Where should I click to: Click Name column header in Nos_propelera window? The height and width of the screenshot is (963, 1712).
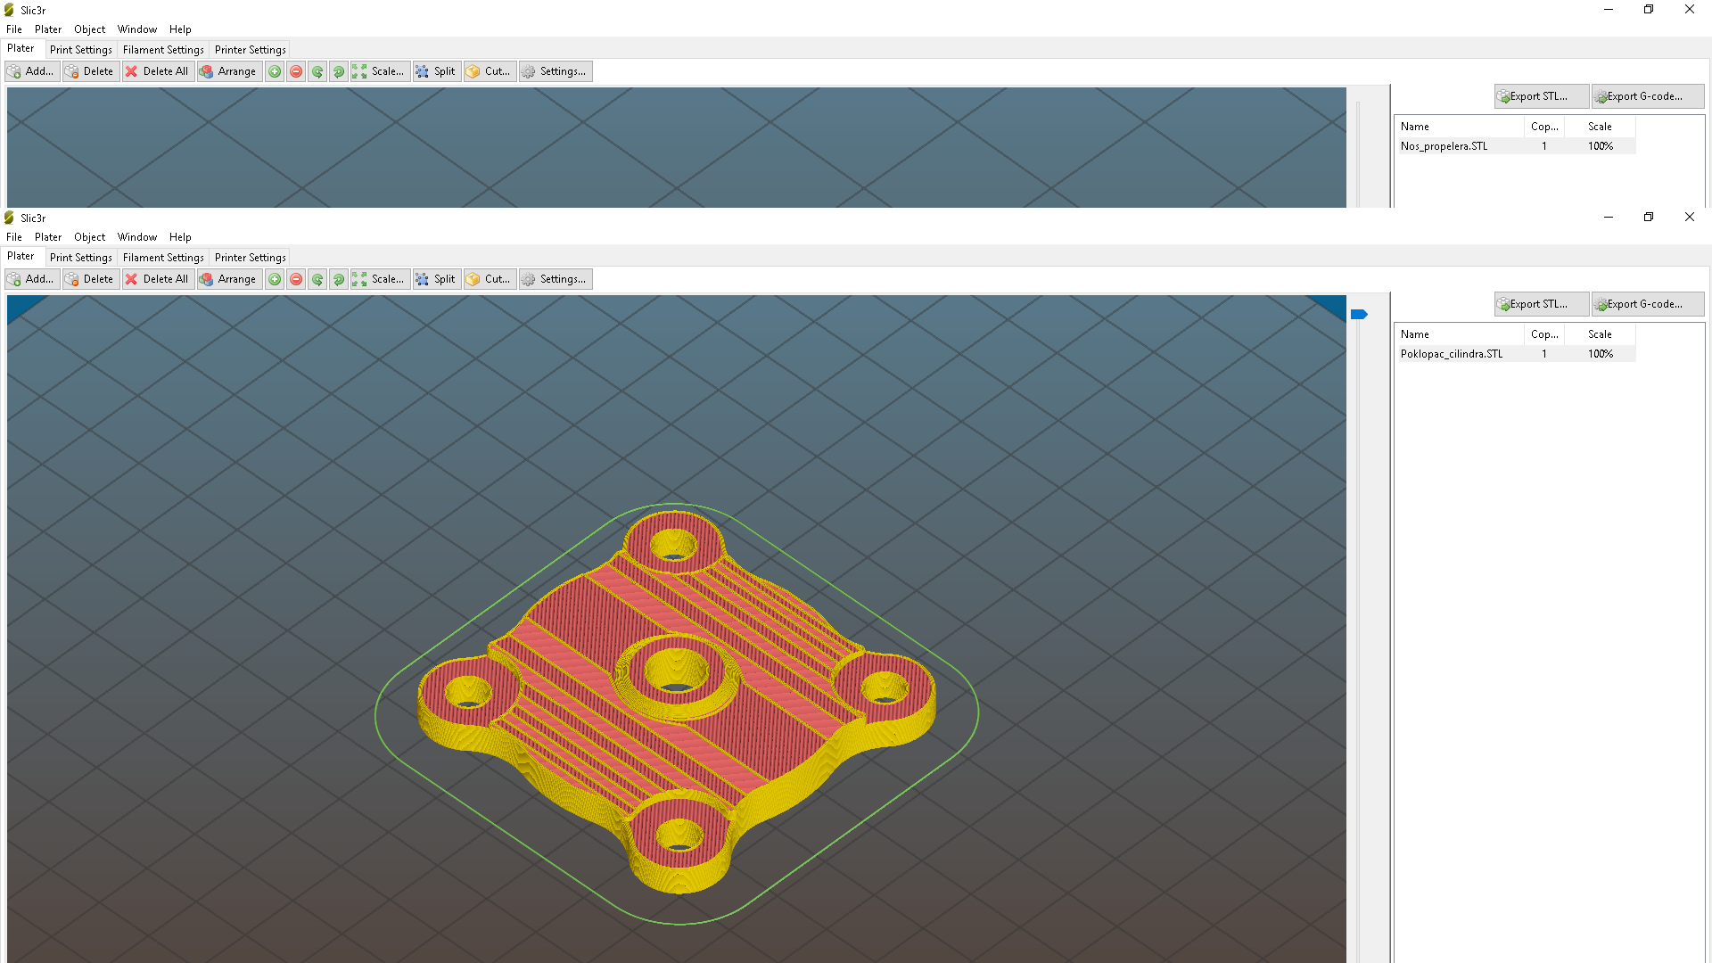(x=1461, y=127)
